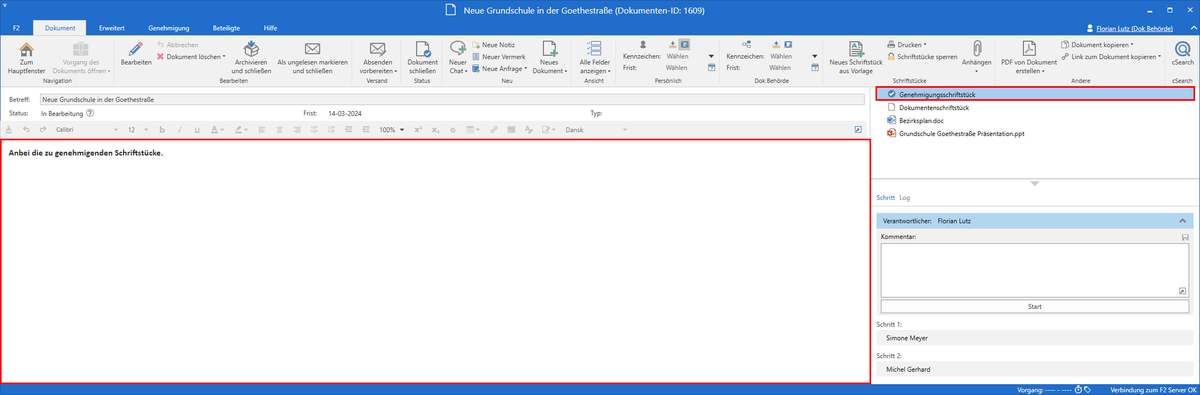Viewport: 1200px width, 395px height.
Task: Create Neues Schriftstück aus Vorlage
Action: [856, 58]
